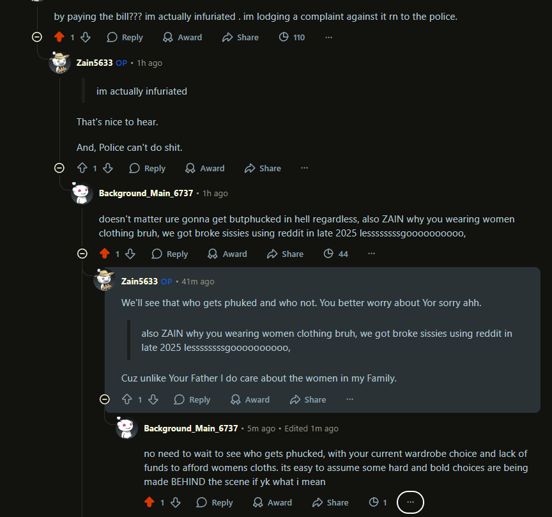Screen dimensions: 552x517
Task: Collapse Zain5633's "That's nice to hear" thread
Action: coord(59,168)
